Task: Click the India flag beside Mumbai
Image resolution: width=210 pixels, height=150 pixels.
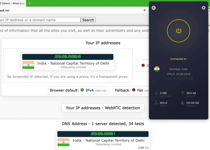Action: click(x=157, y=69)
